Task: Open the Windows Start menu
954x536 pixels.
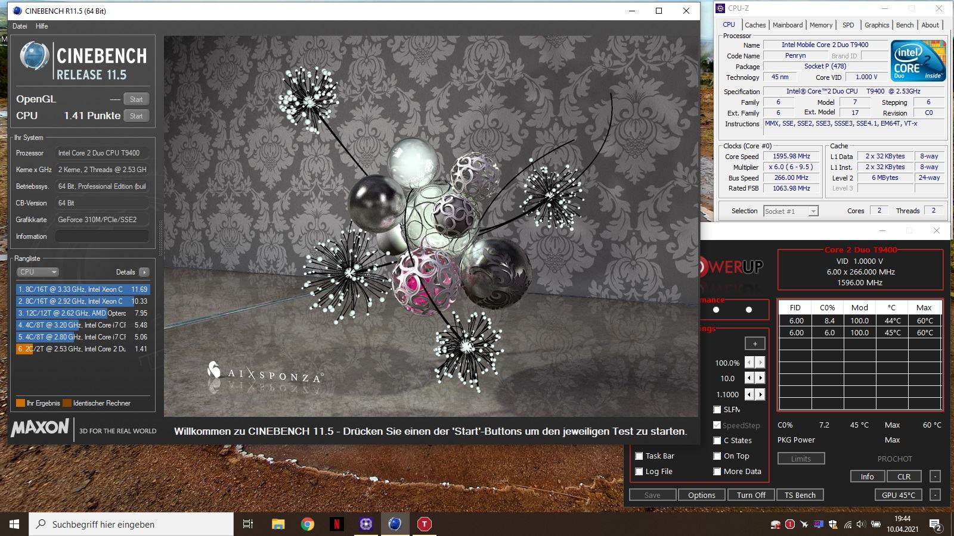Action: [14, 524]
